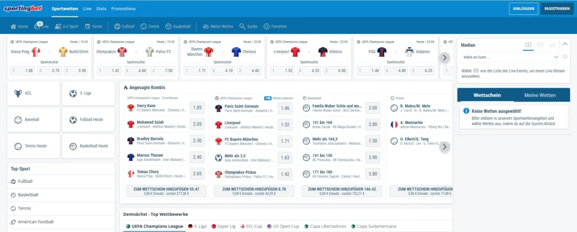Image resolution: width=577 pixels, height=232 pixels.
Task: Switch to the Meine Wetten tab
Action: 539,95
